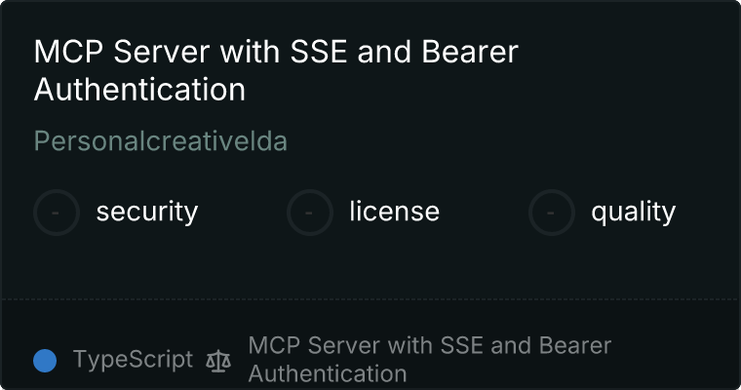Click the dash inside the license circle

point(310,212)
